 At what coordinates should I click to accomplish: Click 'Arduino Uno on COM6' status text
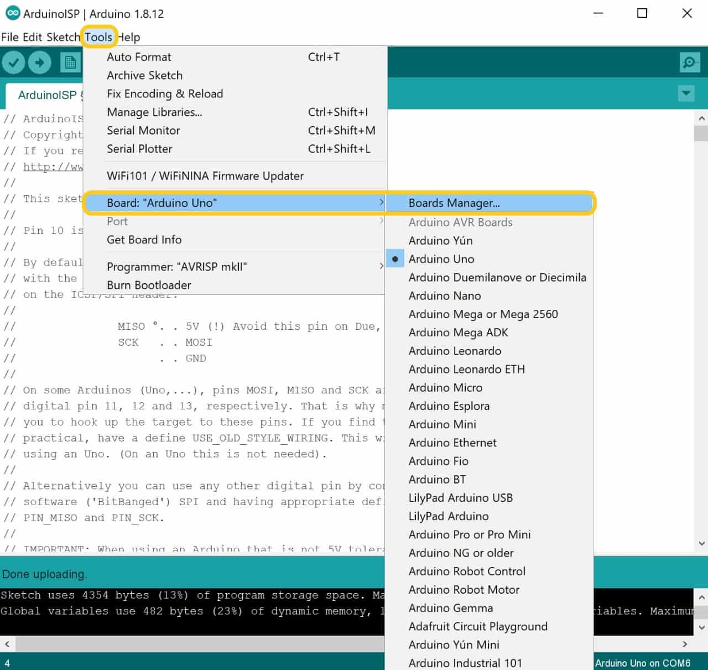tap(643, 663)
